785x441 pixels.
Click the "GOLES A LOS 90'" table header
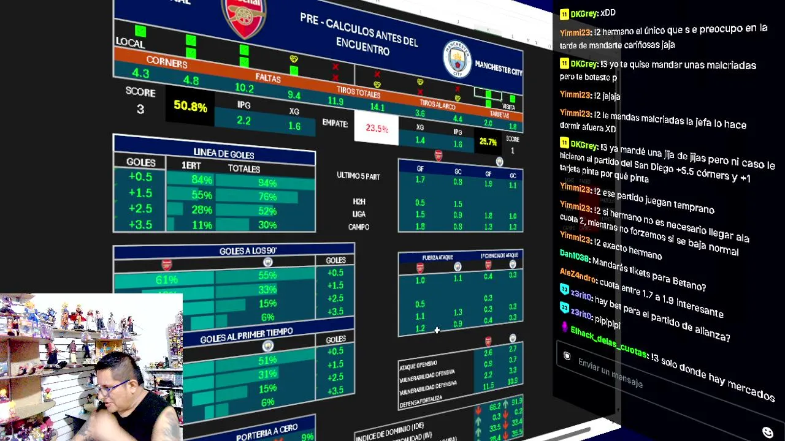tap(248, 251)
